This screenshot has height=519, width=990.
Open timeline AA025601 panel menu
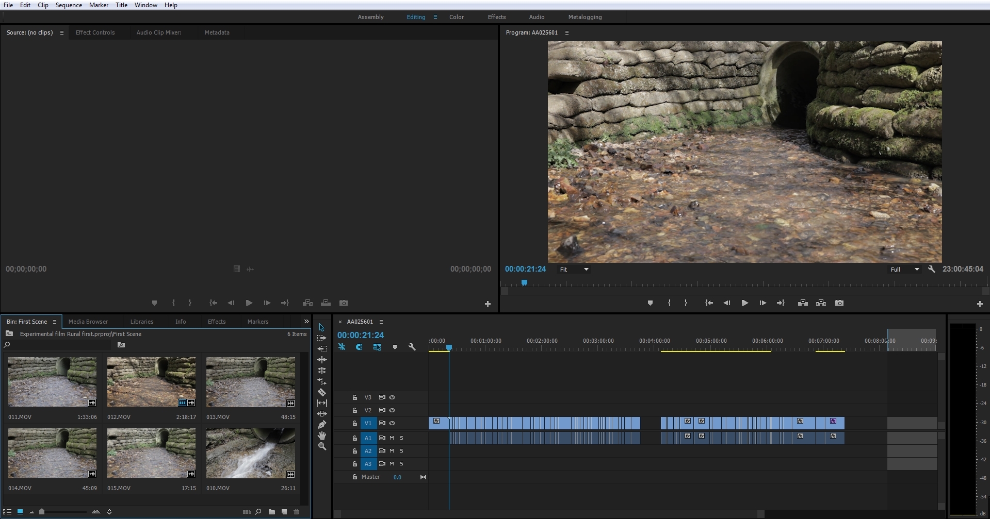coord(381,322)
